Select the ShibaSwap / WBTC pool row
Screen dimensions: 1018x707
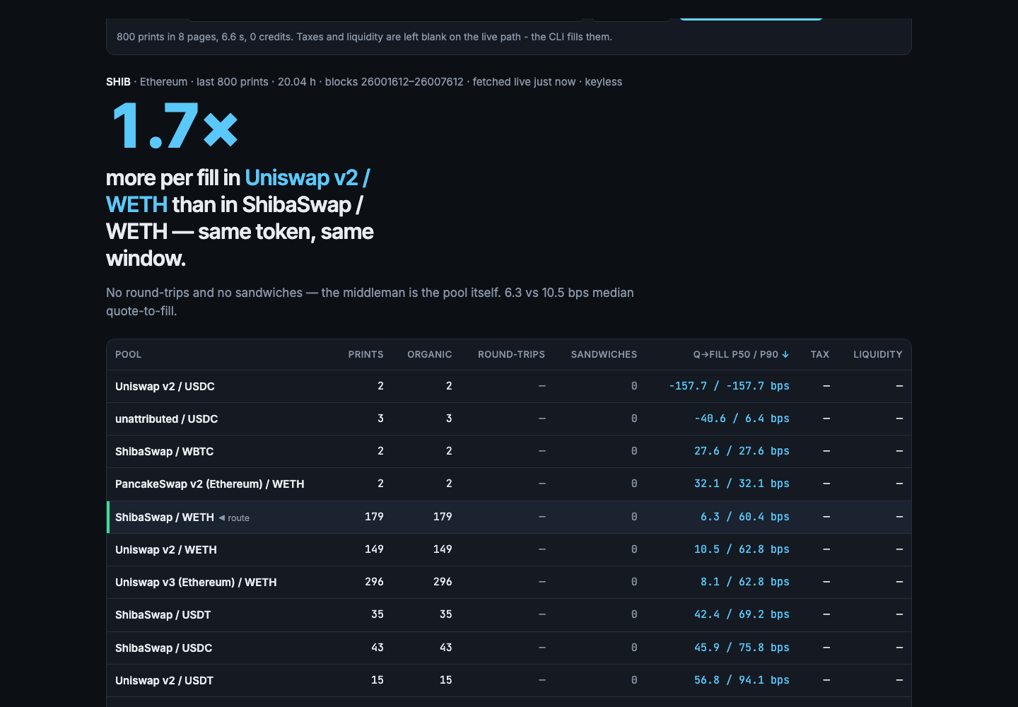coord(508,451)
